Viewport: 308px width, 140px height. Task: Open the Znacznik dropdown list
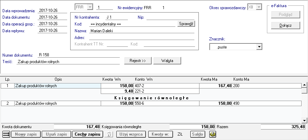(x=259, y=47)
